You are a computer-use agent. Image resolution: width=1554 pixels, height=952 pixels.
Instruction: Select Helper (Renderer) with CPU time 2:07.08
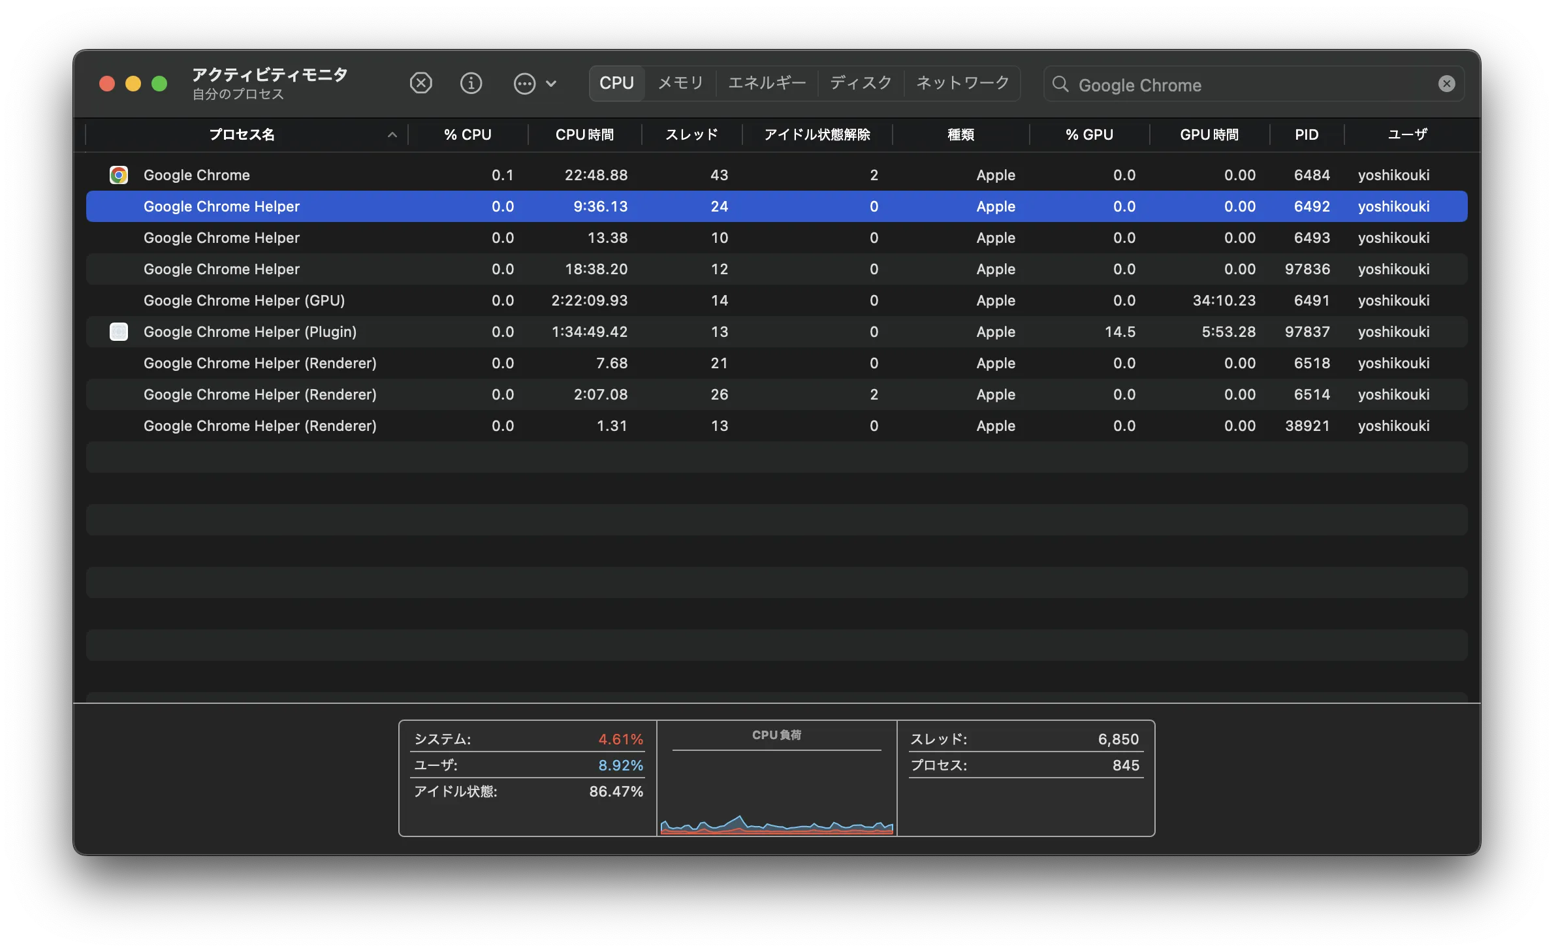[x=777, y=394]
